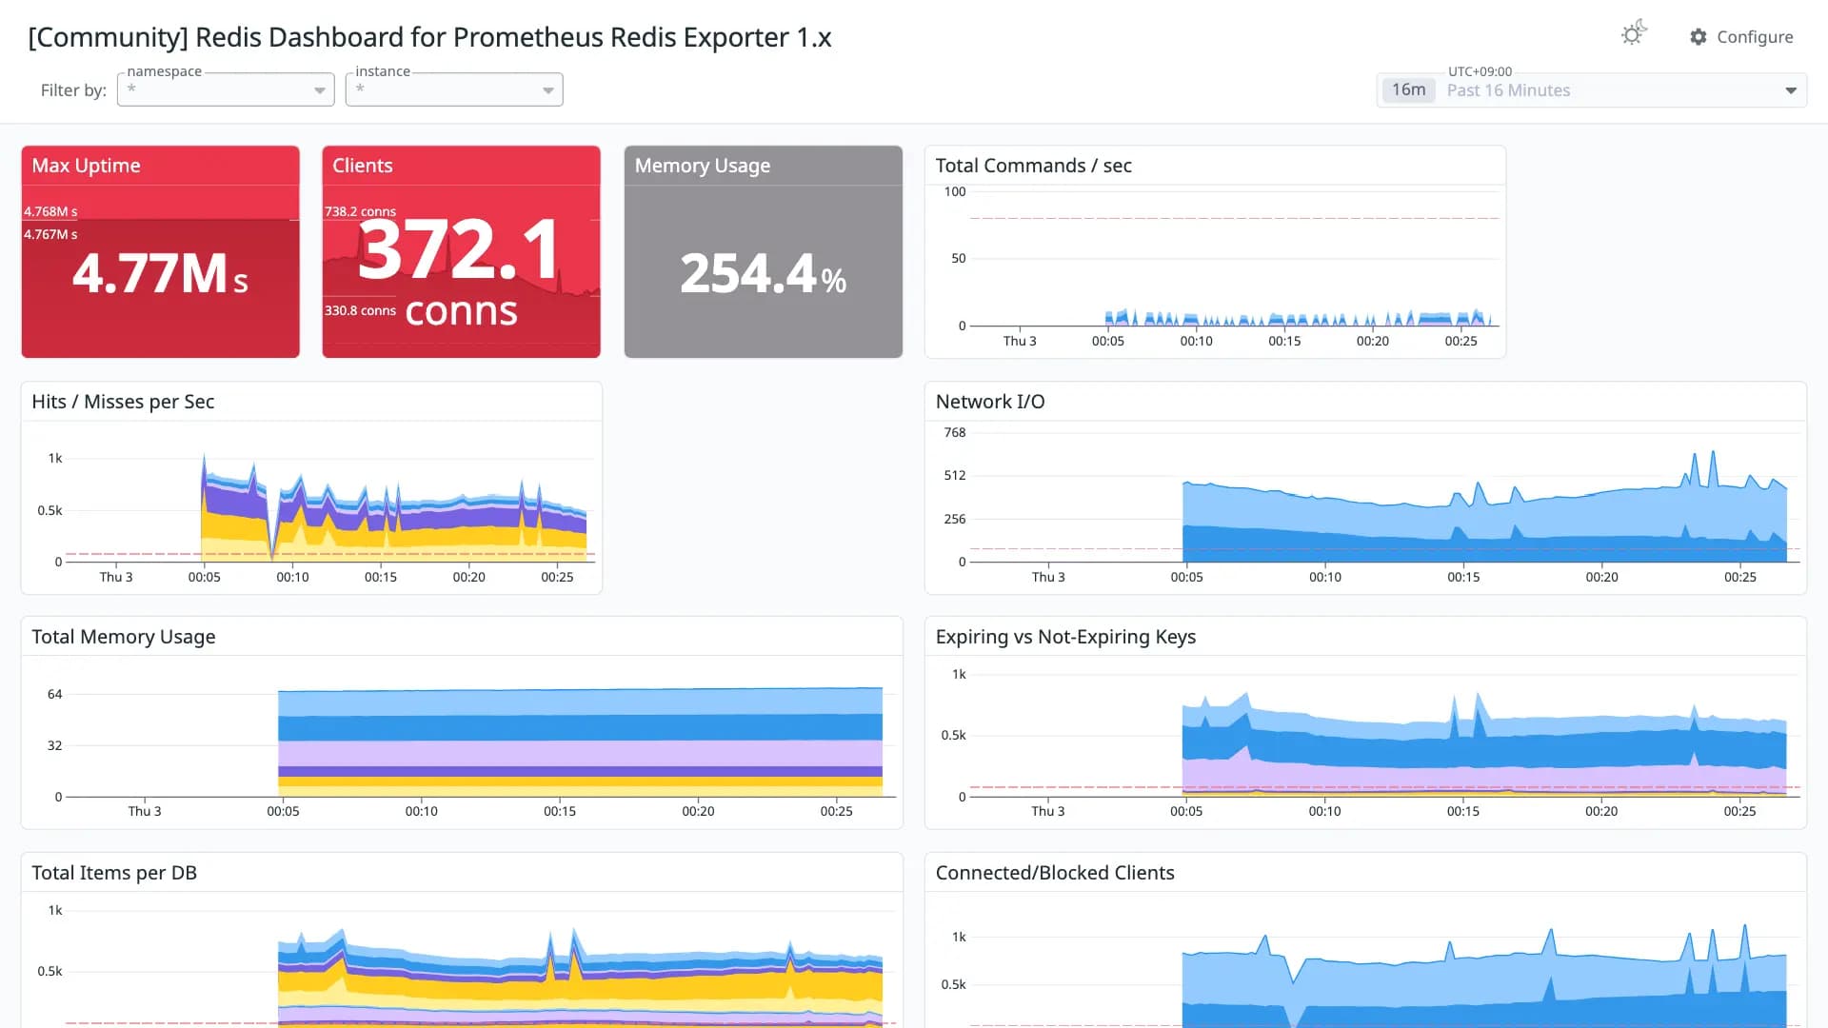Click the Filter by label
This screenshot has width=1828, height=1028.
coord(73,90)
